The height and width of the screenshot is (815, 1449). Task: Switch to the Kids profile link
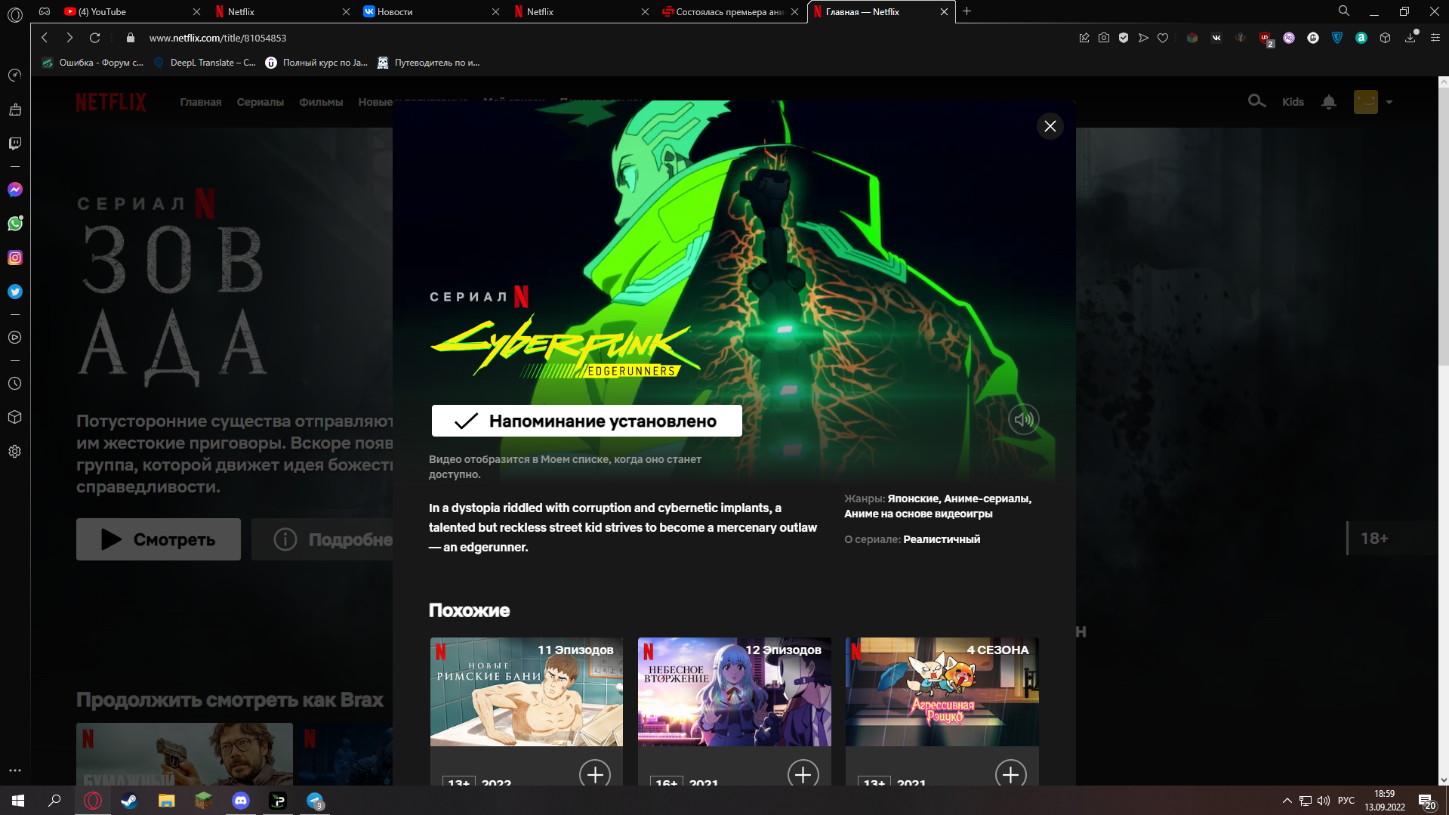(x=1293, y=102)
